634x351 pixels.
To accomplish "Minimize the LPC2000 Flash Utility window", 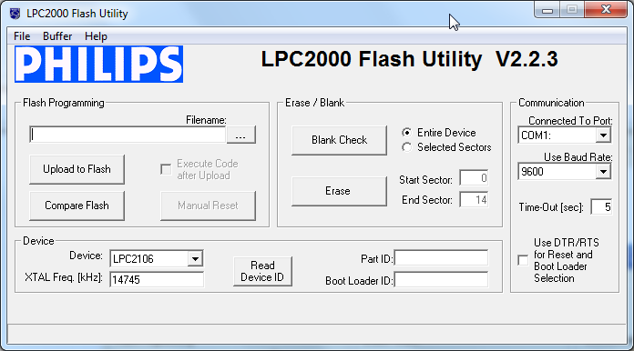I will [x=547, y=10].
